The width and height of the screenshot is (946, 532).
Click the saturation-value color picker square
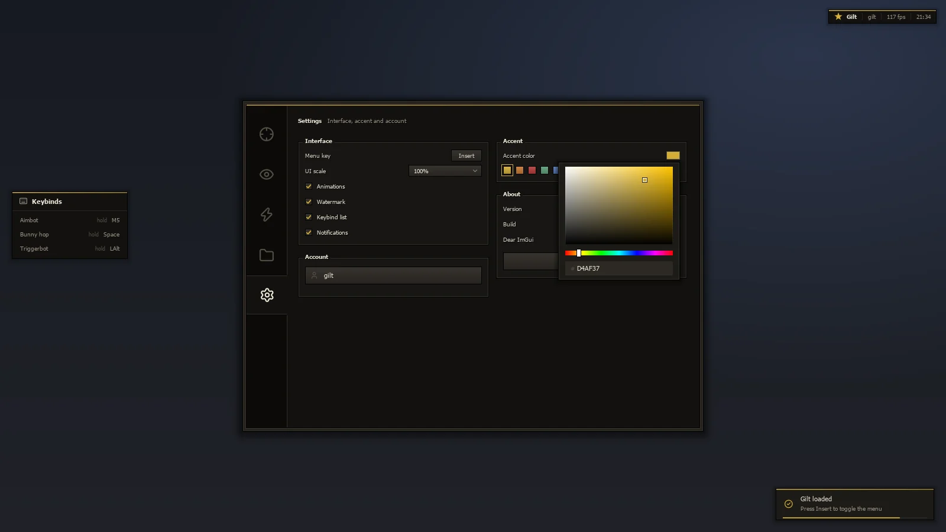[x=619, y=205]
